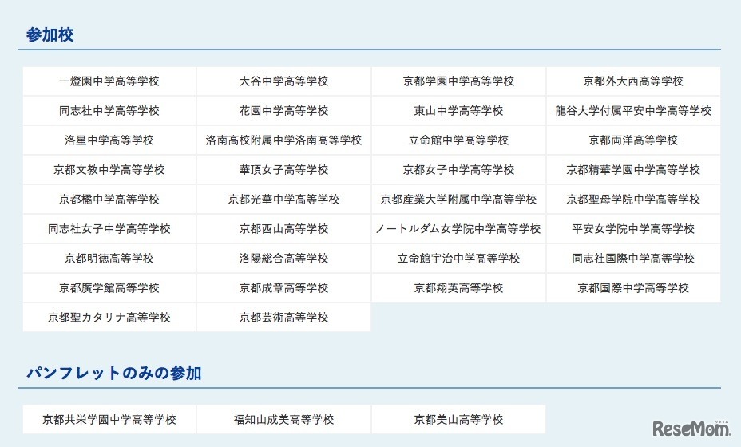
Task: Click 京都産業大学附属中学高等学校 cell
Action: pyautogui.click(x=458, y=200)
